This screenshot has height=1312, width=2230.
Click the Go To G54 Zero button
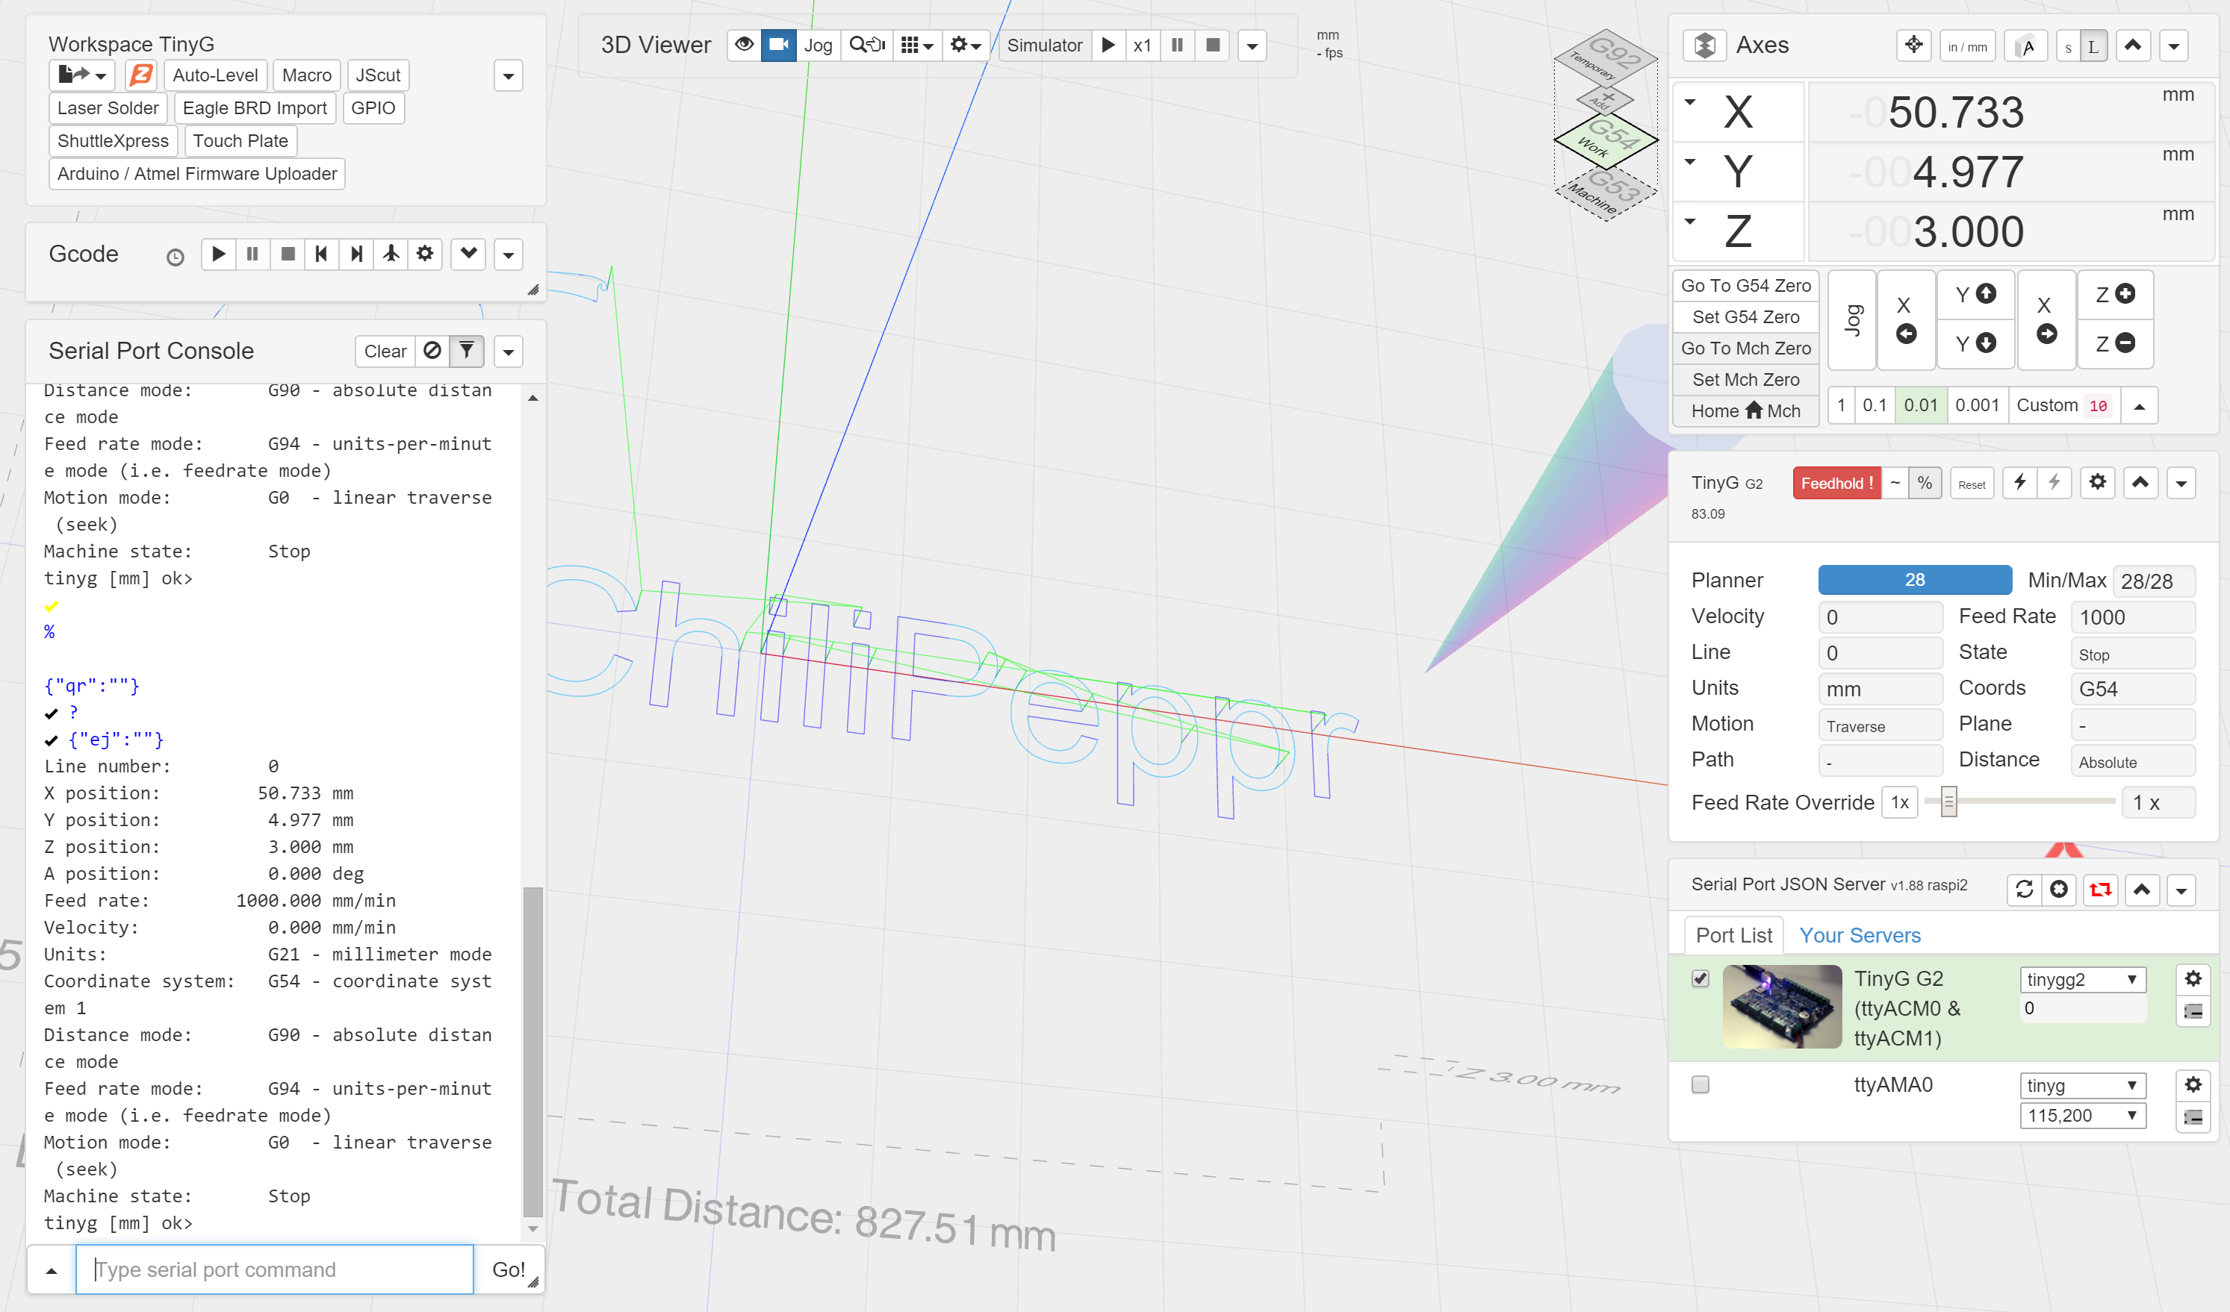point(1745,286)
